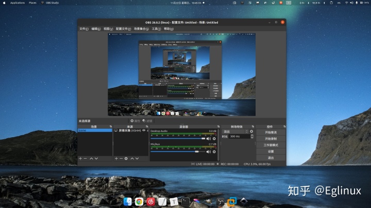Open Mic/Aux settings gear
This screenshot has width=371, height=208.
pos(214,152)
